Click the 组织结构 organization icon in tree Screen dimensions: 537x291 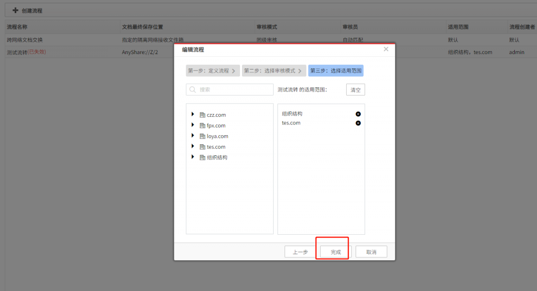click(202, 158)
